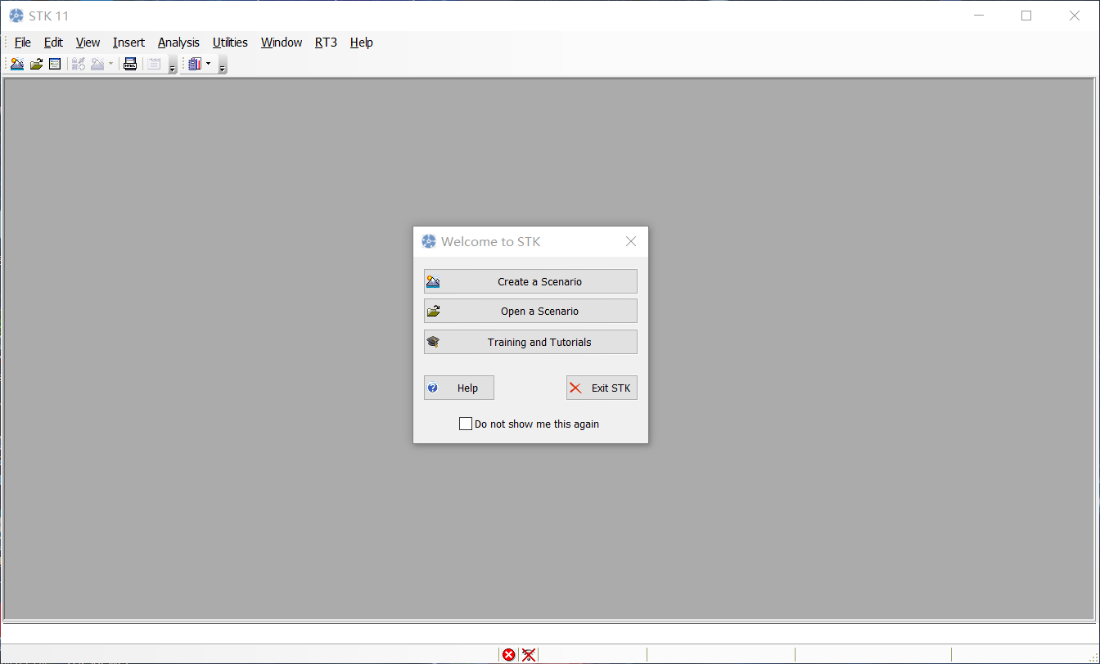Click the Exit STK button
This screenshot has height=664, width=1100.
[602, 388]
